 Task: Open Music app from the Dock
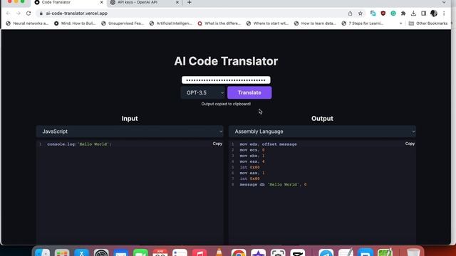tap(199, 252)
